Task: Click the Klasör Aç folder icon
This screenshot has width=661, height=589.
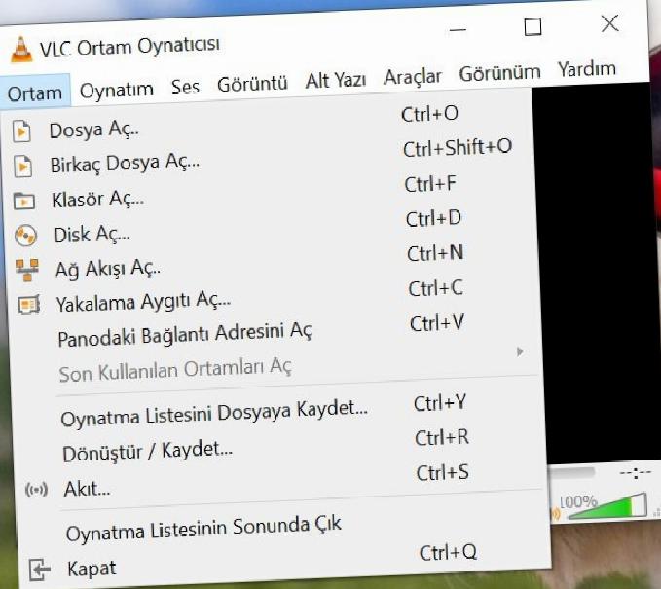Action: pos(24,201)
